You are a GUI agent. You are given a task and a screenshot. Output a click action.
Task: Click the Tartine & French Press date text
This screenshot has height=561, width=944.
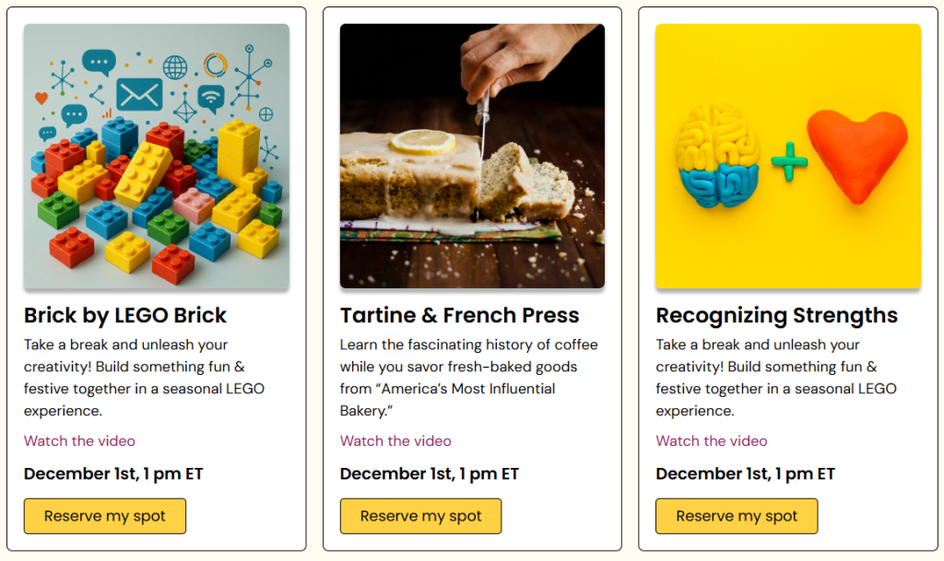429,473
